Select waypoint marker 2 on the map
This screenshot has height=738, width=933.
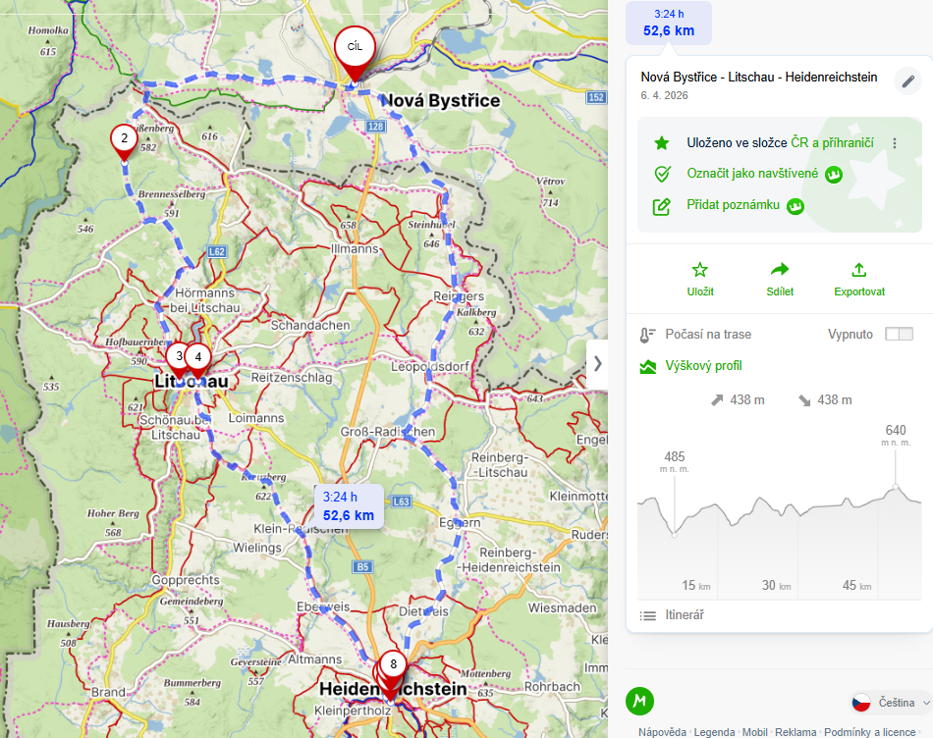point(123,140)
